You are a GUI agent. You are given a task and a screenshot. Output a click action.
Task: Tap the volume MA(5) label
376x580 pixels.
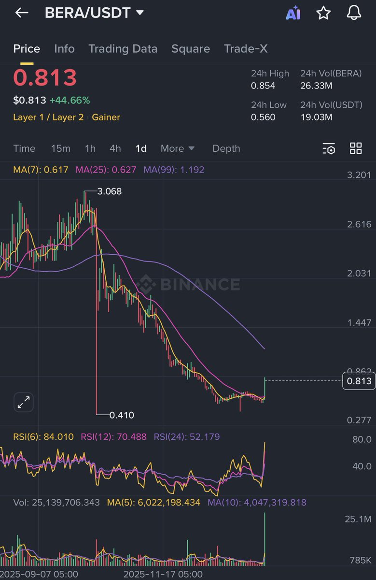point(153,503)
